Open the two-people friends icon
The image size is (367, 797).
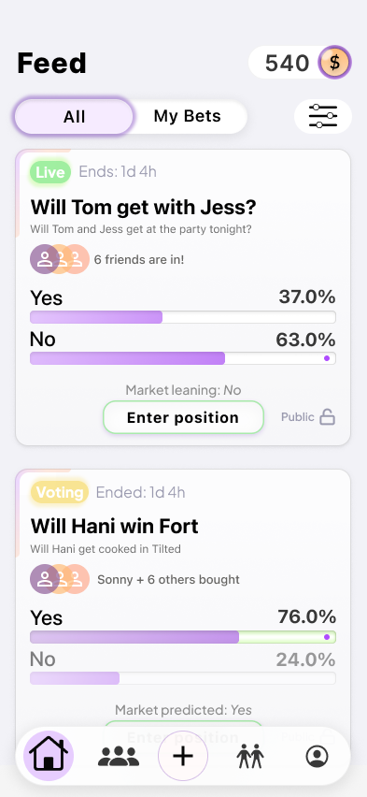coord(250,757)
